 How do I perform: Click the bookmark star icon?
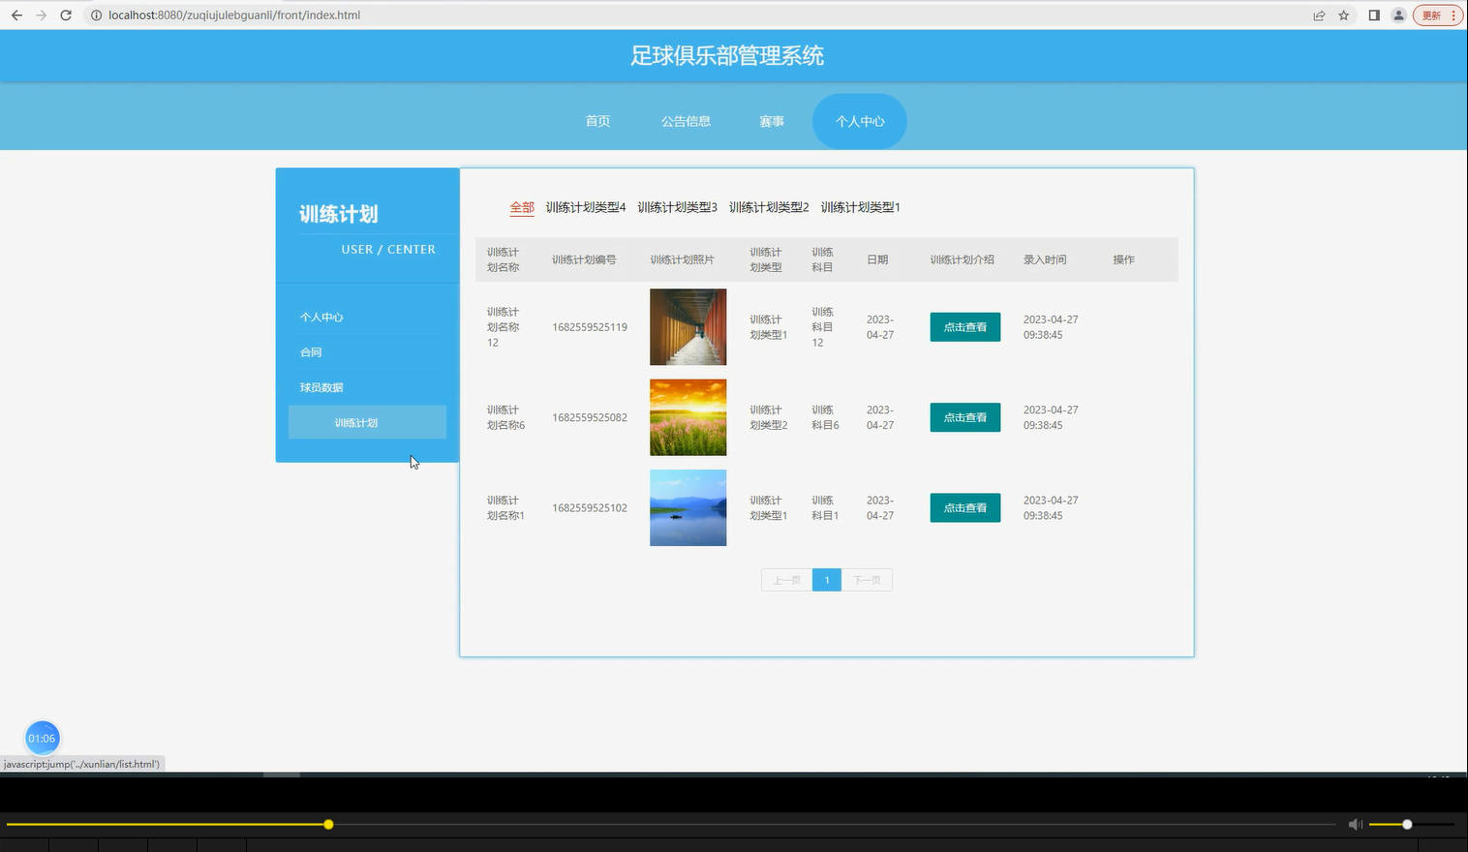pos(1342,15)
